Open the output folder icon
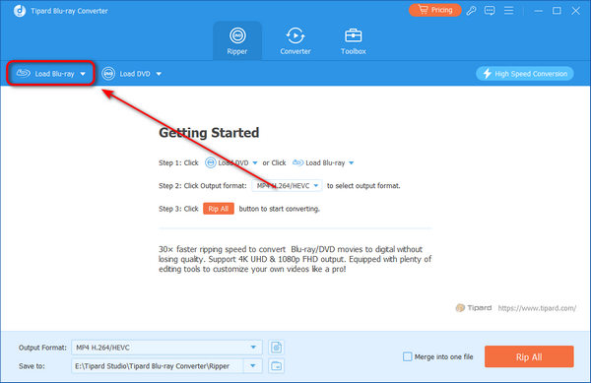Image resolution: width=591 pixels, height=383 pixels. 276,365
